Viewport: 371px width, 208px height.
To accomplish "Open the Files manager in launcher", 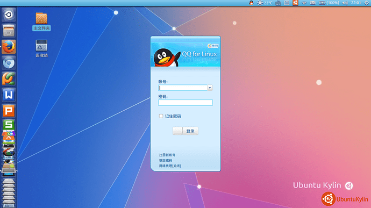I will pos(9,31).
